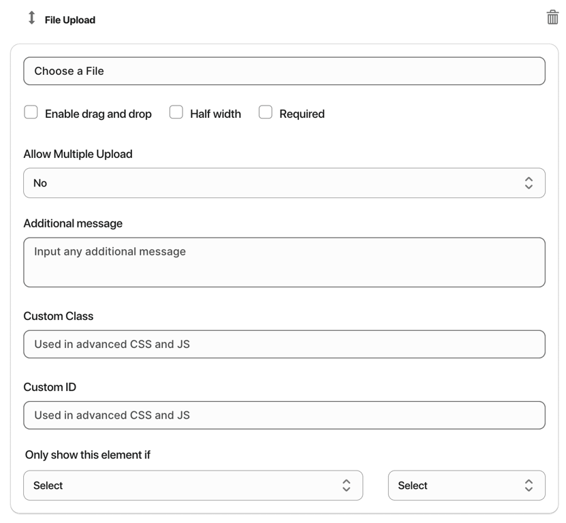
Task: Click the Enable drag and drop label
Action: click(98, 114)
